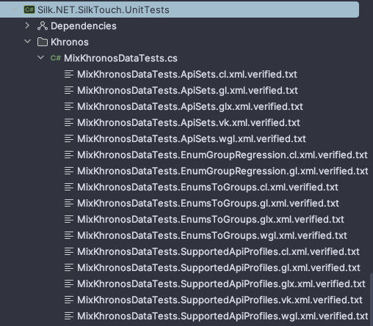This screenshot has width=373, height=326.
Task: Open MixKhronosDataTests.EnumsToGroups.gl.xml.verified.txt
Action: [208, 203]
